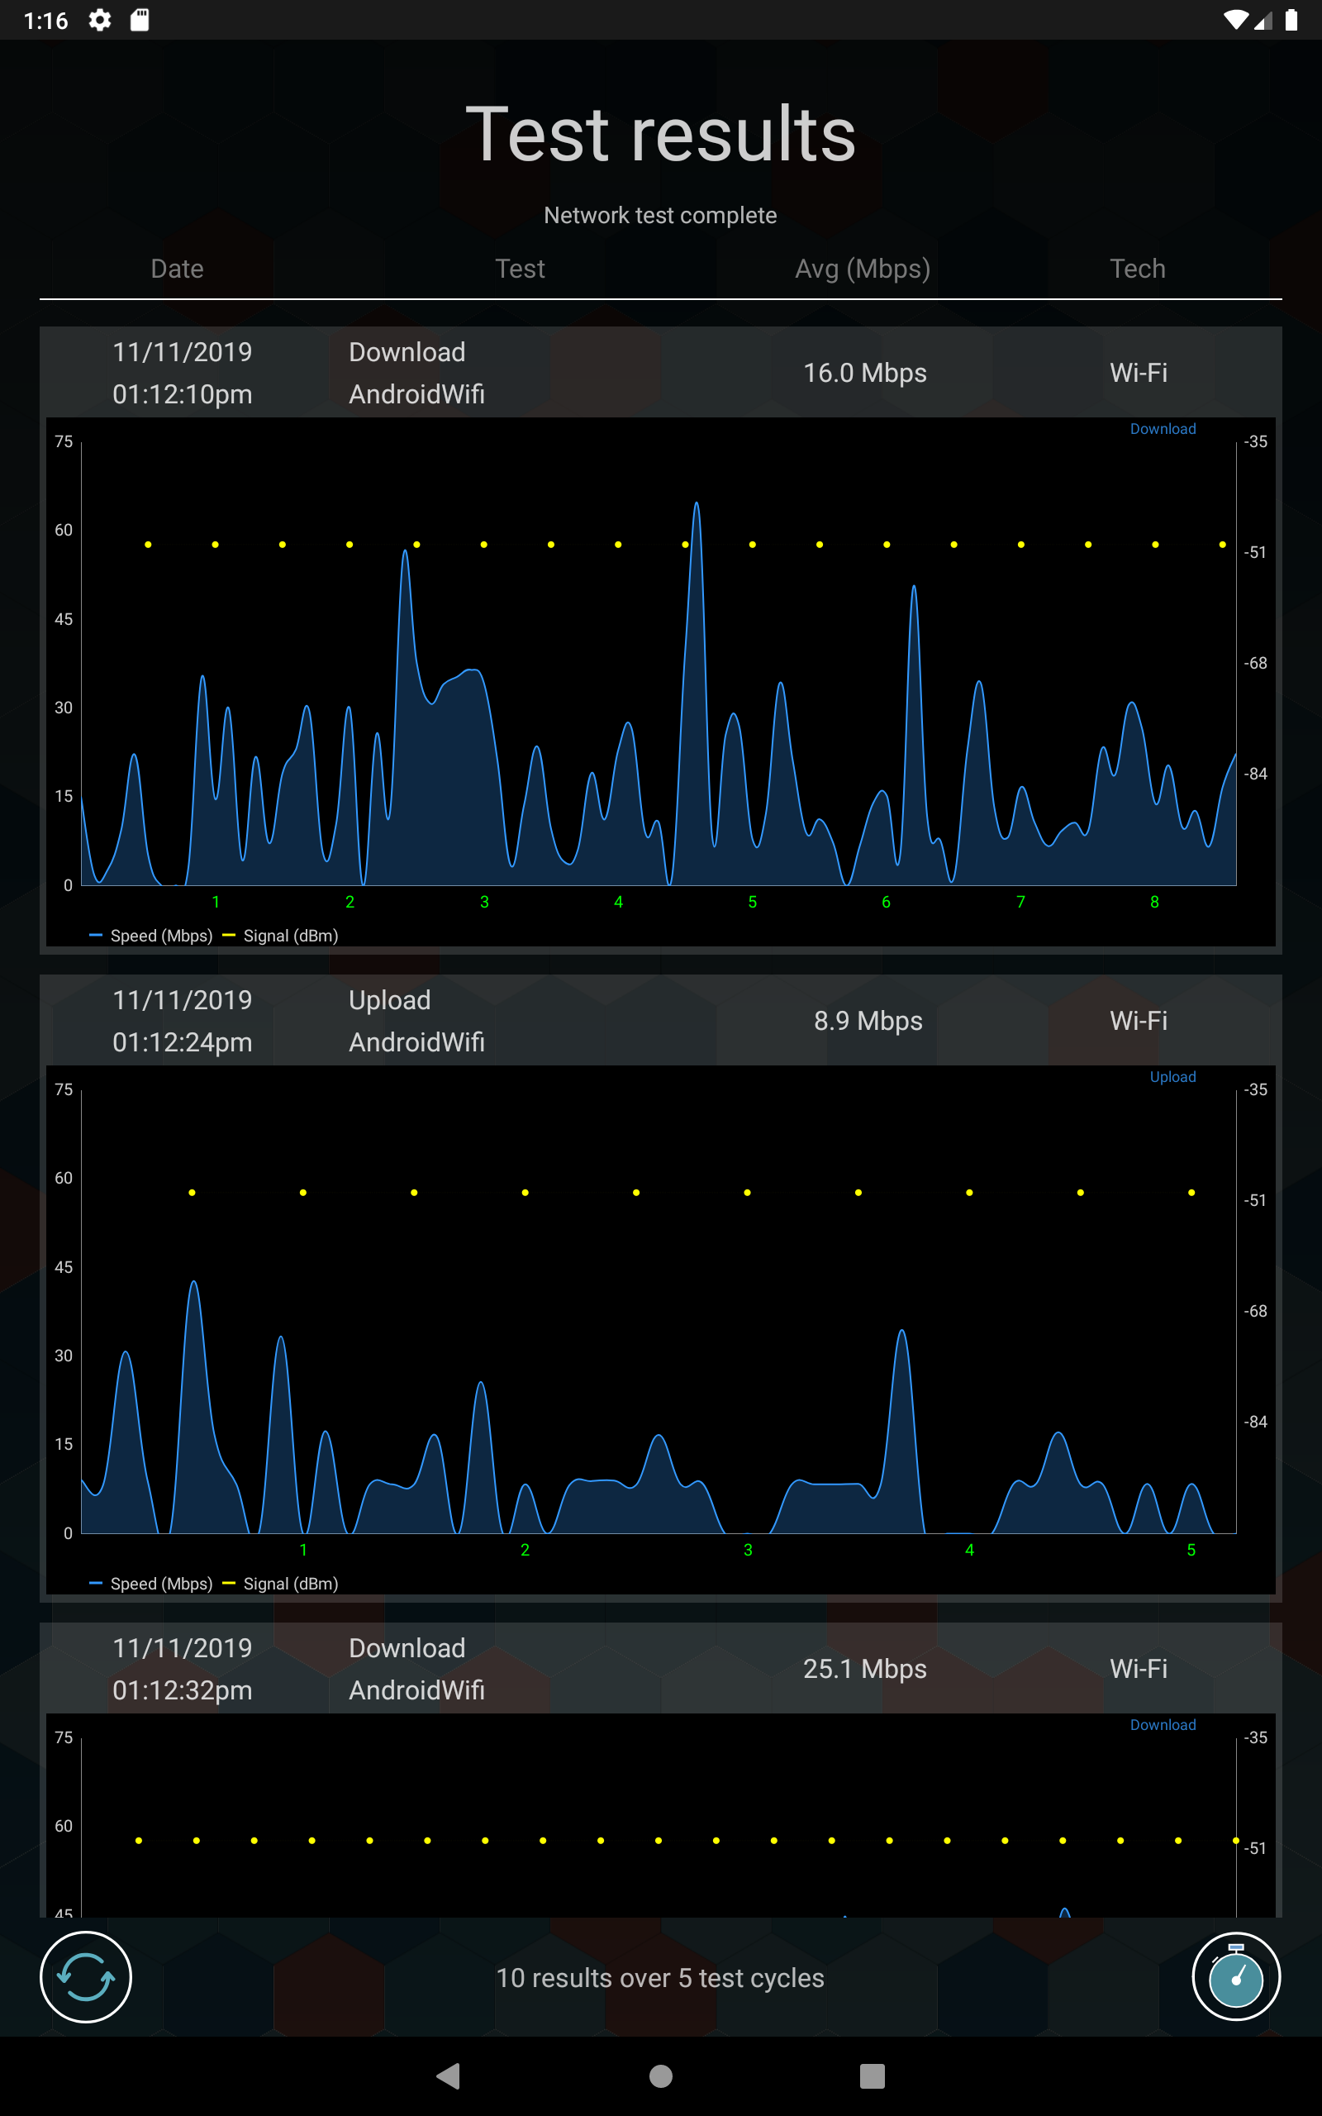Image resolution: width=1322 pixels, height=2116 pixels.
Task: Tap AndroidWifi label in upload row
Action: [x=416, y=1042]
